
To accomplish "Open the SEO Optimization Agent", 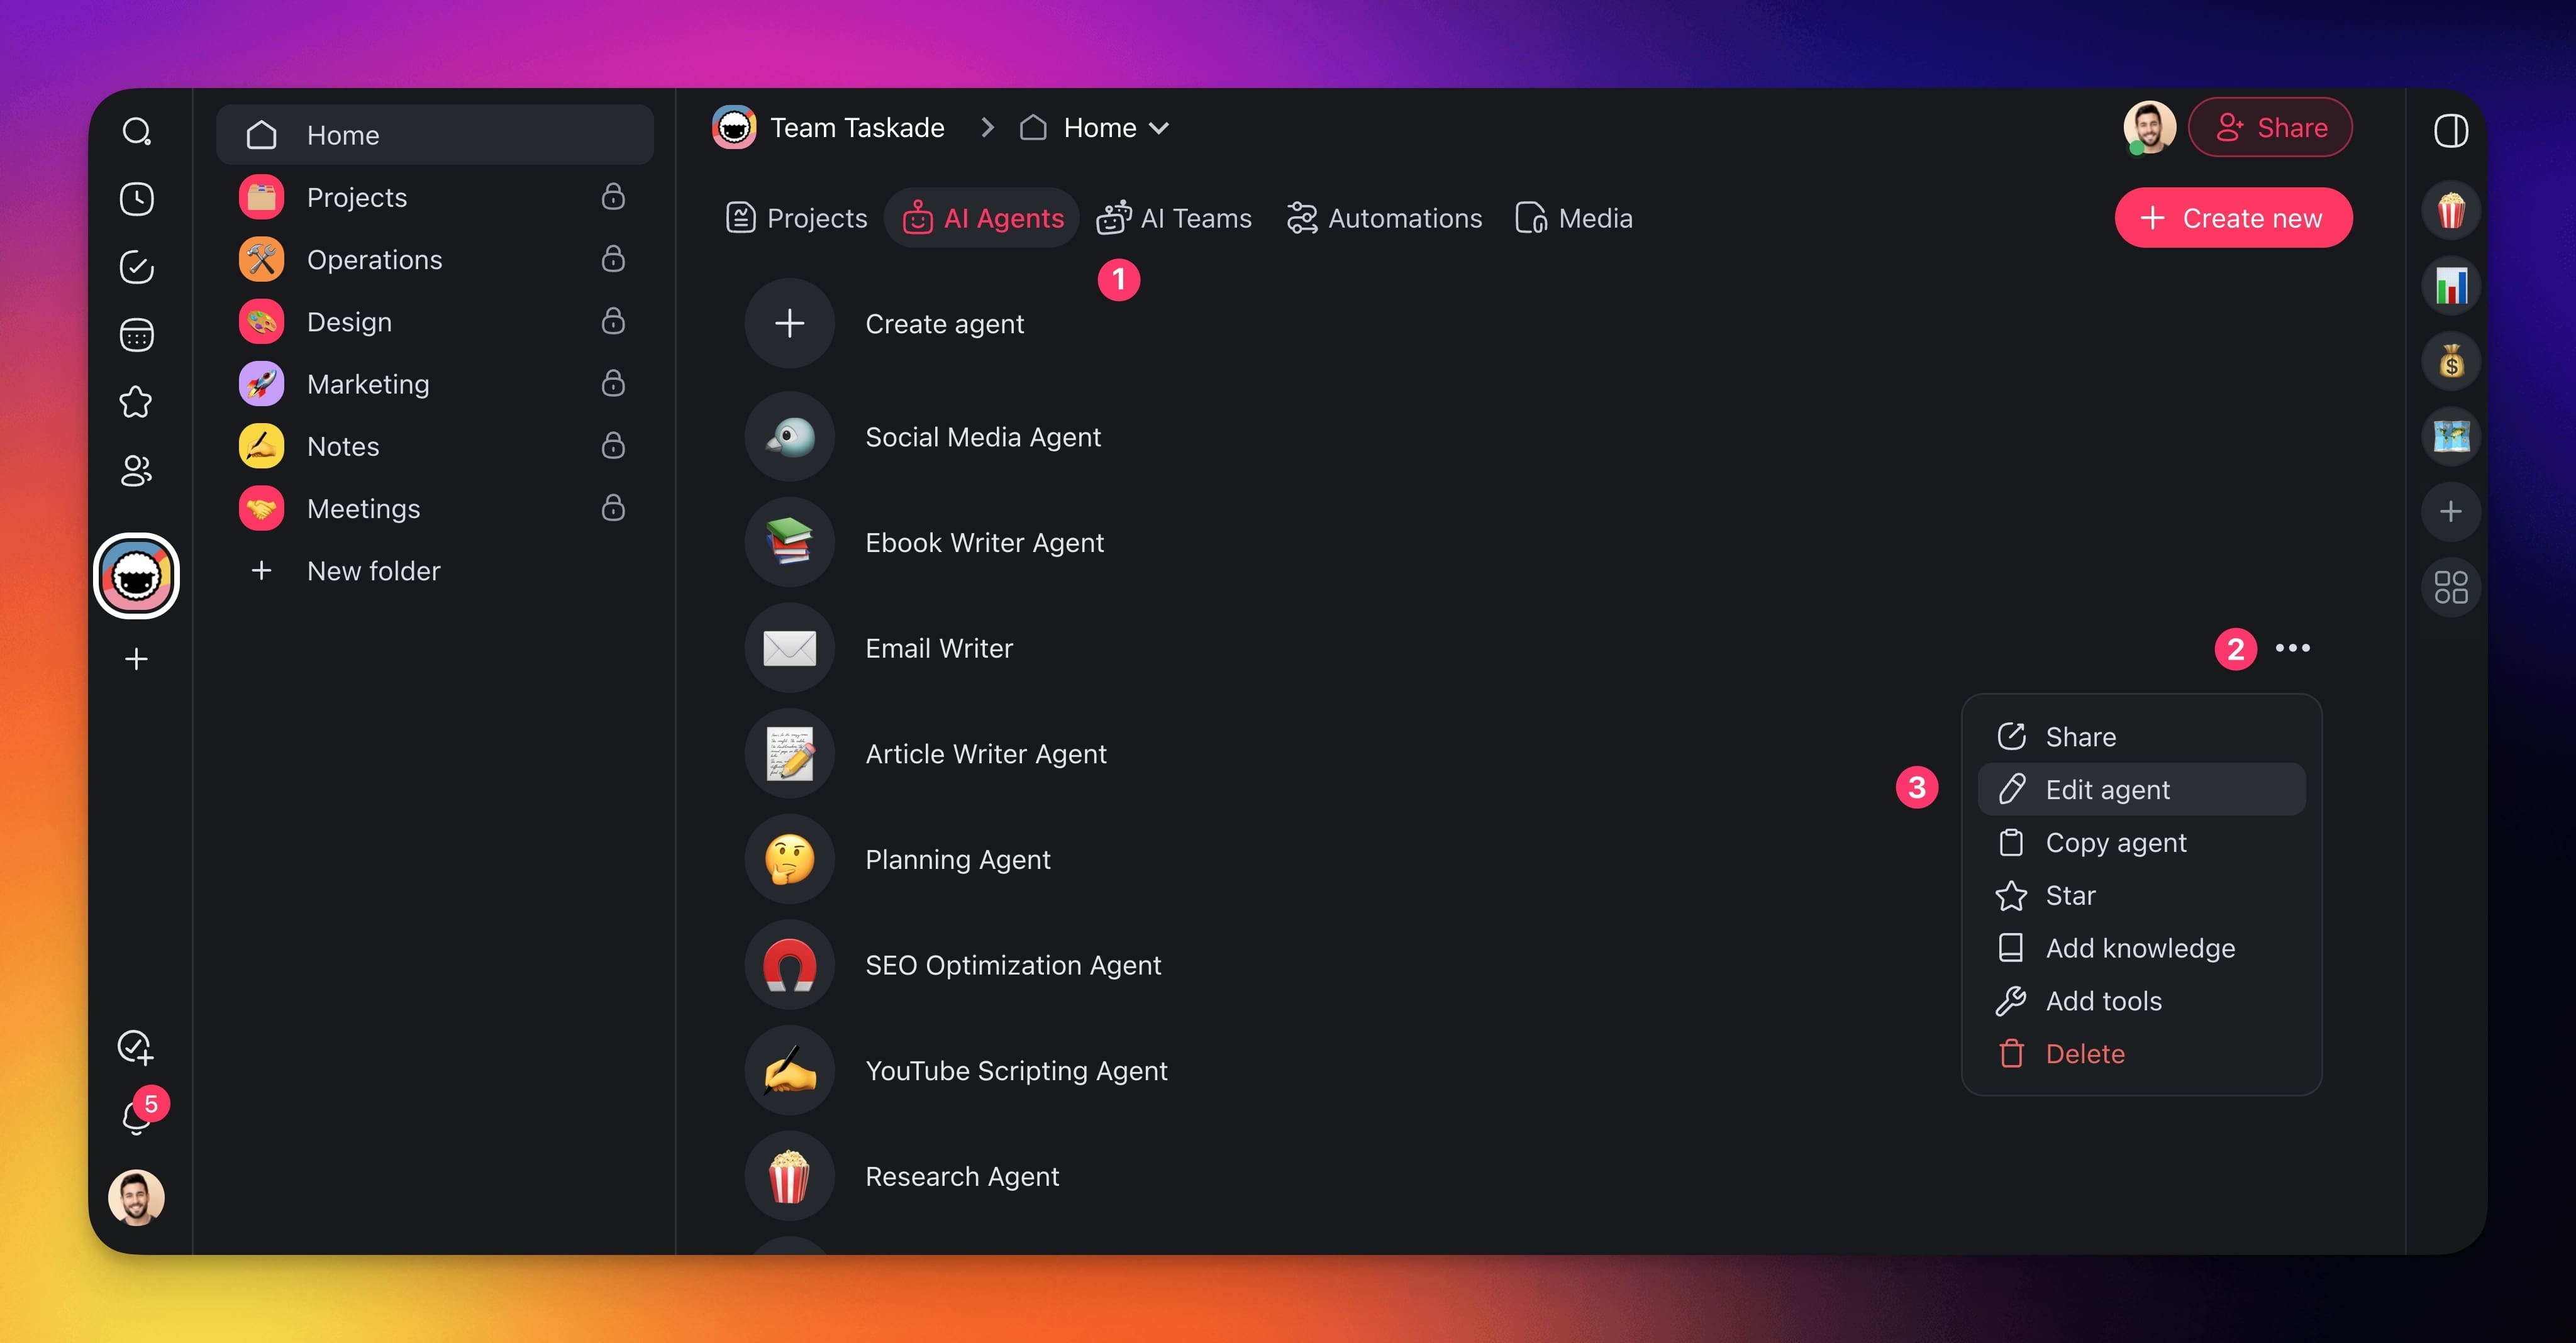I will [x=1012, y=965].
